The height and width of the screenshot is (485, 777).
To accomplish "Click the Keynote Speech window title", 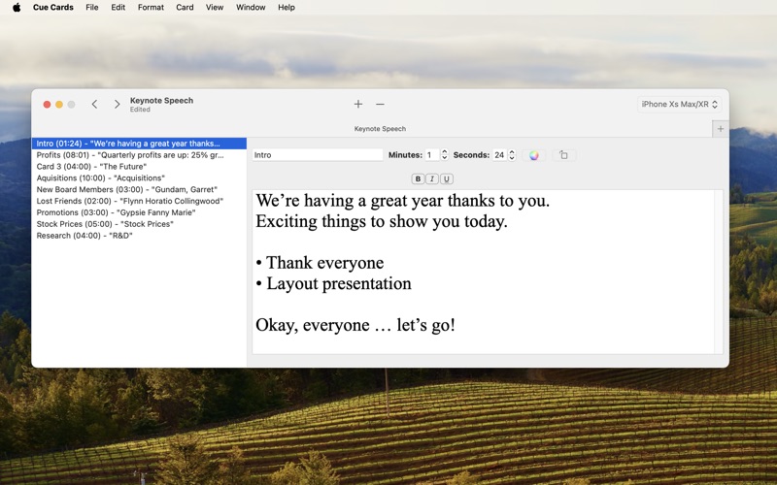I will pyautogui.click(x=161, y=101).
